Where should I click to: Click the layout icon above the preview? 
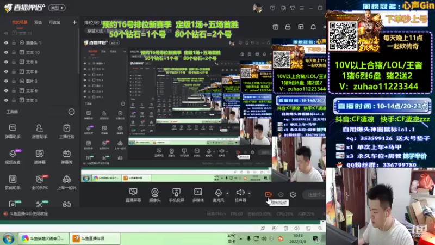[301, 27]
